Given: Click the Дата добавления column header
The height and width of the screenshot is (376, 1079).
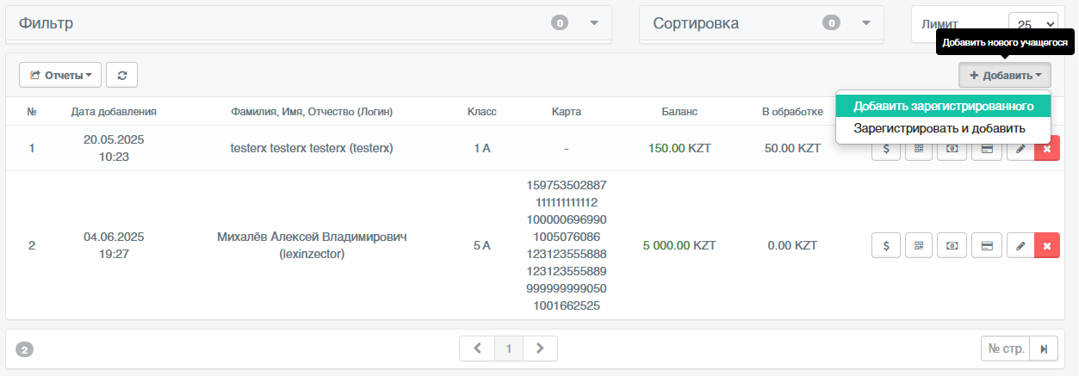Looking at the screenshot, I should pos(114,112).
